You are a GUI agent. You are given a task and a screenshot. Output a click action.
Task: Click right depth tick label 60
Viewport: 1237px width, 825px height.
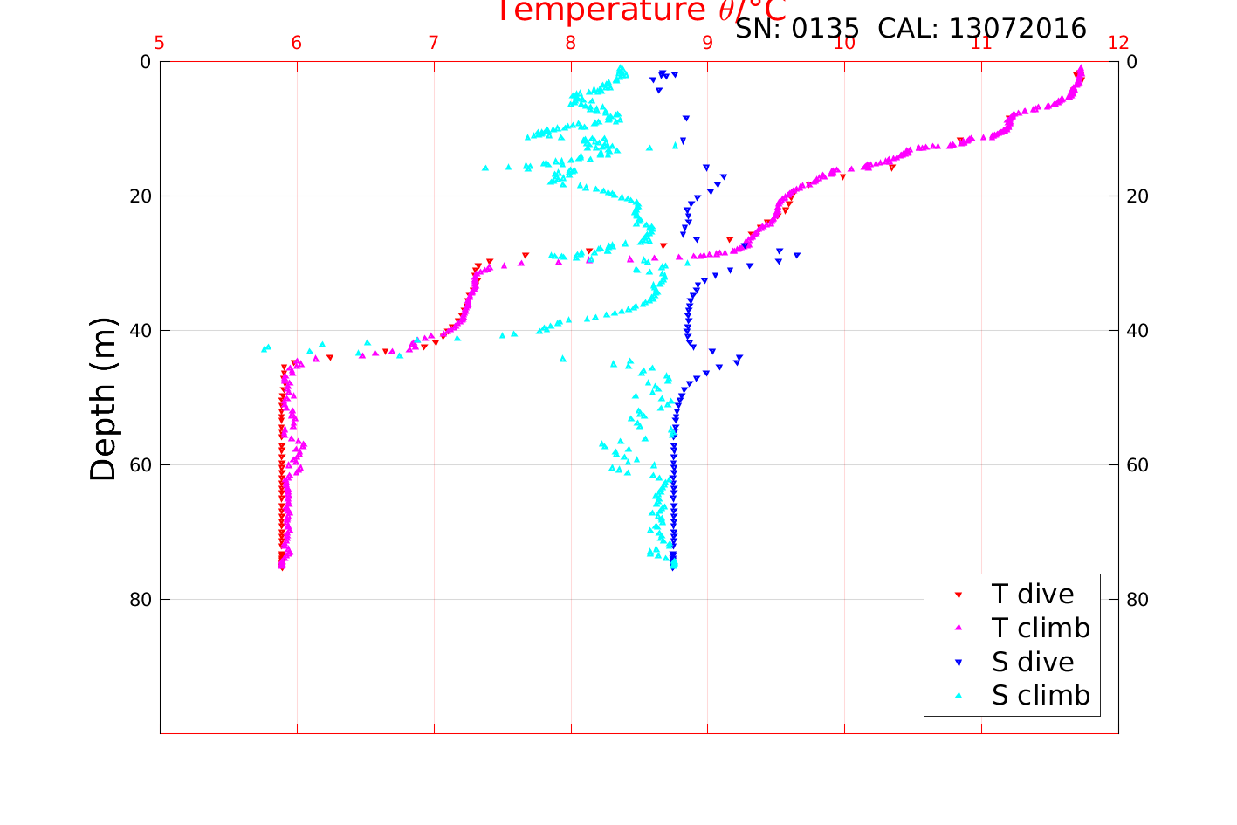(x=1137, y=465)
